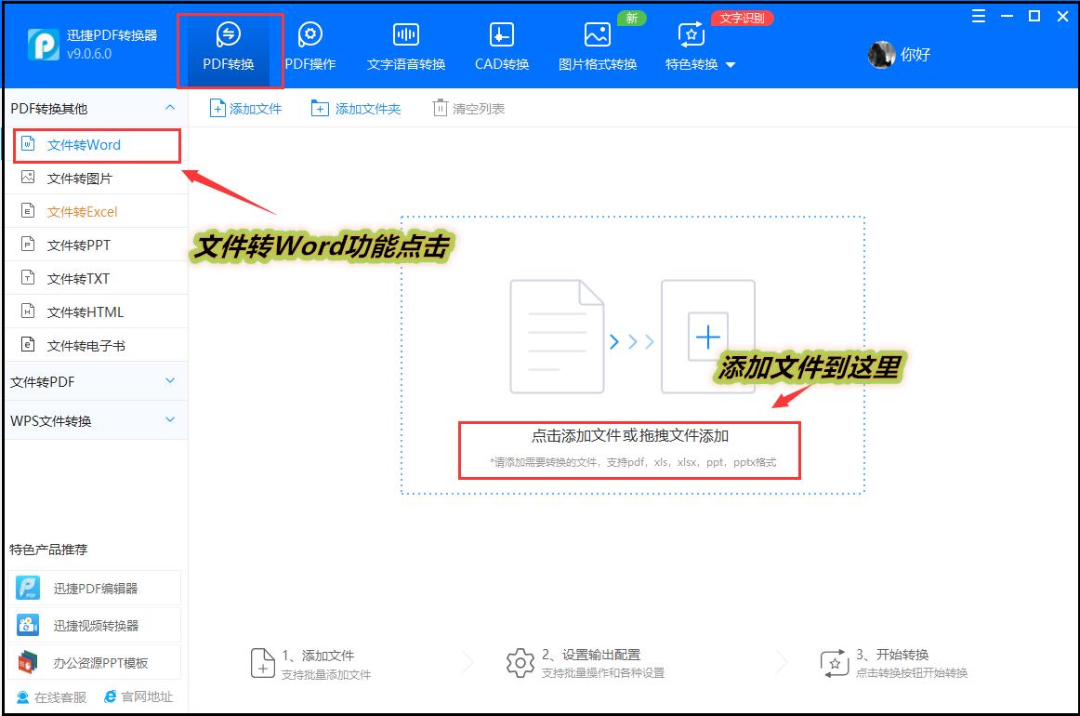Click 添加文件 to add a file
1080x716 pixels.
pos(245,107)
